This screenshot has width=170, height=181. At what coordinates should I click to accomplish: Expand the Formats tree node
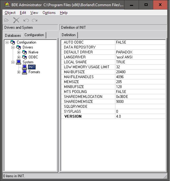(19, 72)
